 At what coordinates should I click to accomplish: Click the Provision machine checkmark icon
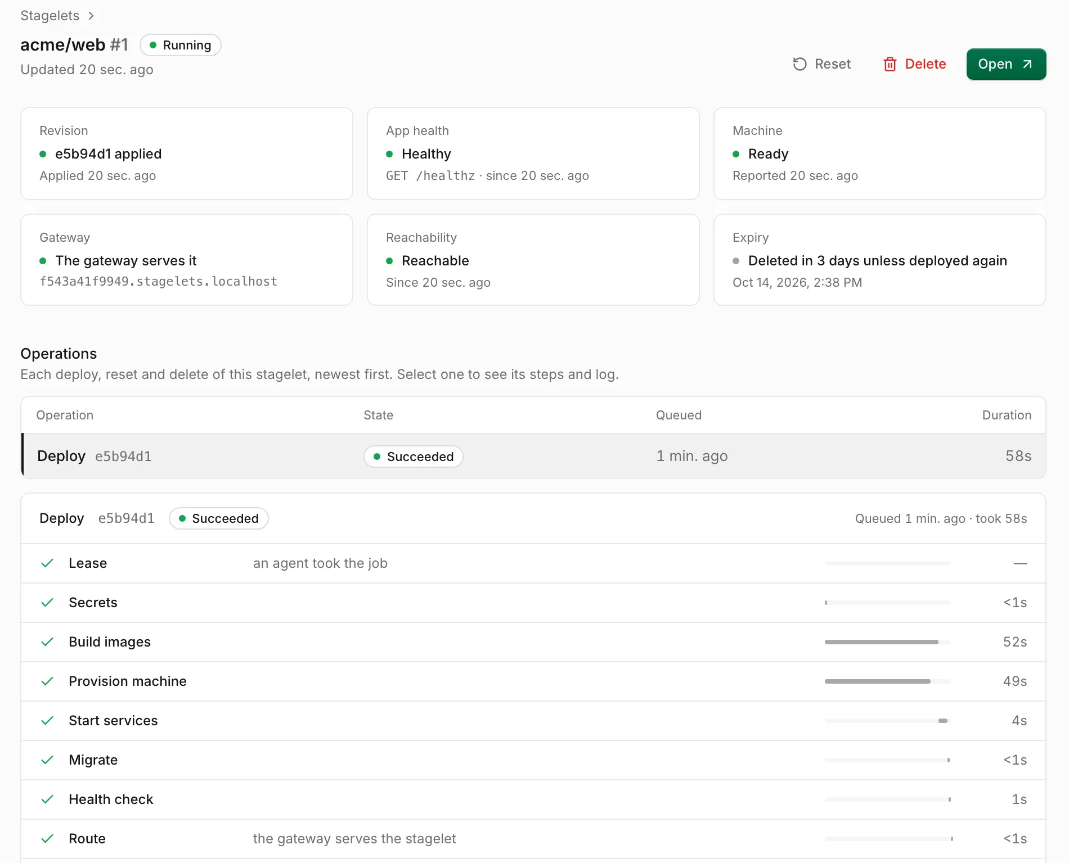pos(47,681)
